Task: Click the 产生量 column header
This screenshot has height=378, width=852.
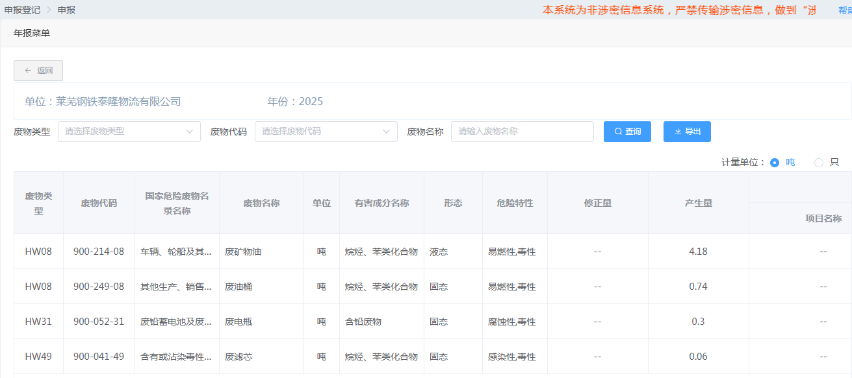Action: click(x=698, y=203)
